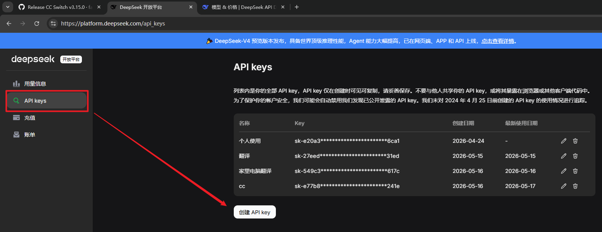Viewport: 602px width, 232px height.
Task: Click the key name 个人使用
Action: coord(250,141)
